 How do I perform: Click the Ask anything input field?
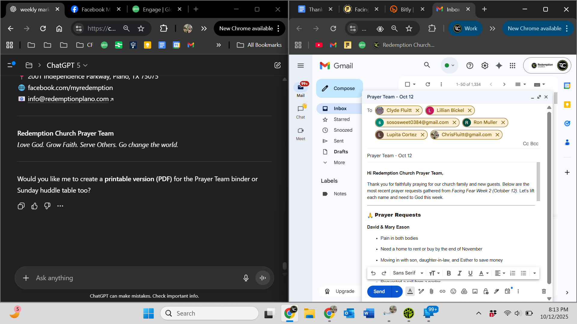(x=135, y=278)
